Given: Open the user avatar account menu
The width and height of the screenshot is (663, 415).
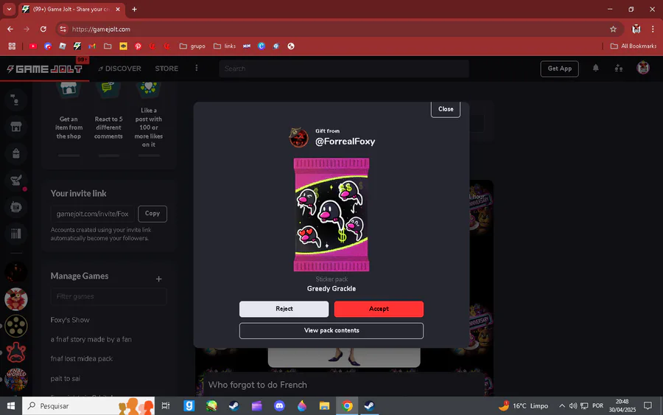Looking at the screenshot, I should 643,68.
